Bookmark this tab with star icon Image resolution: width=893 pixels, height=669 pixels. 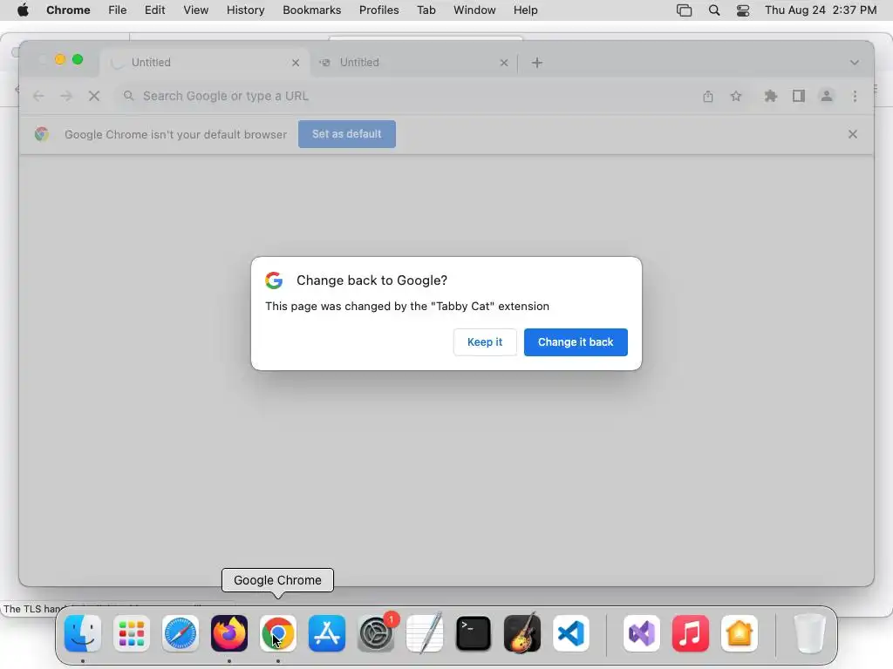[736, 96]
